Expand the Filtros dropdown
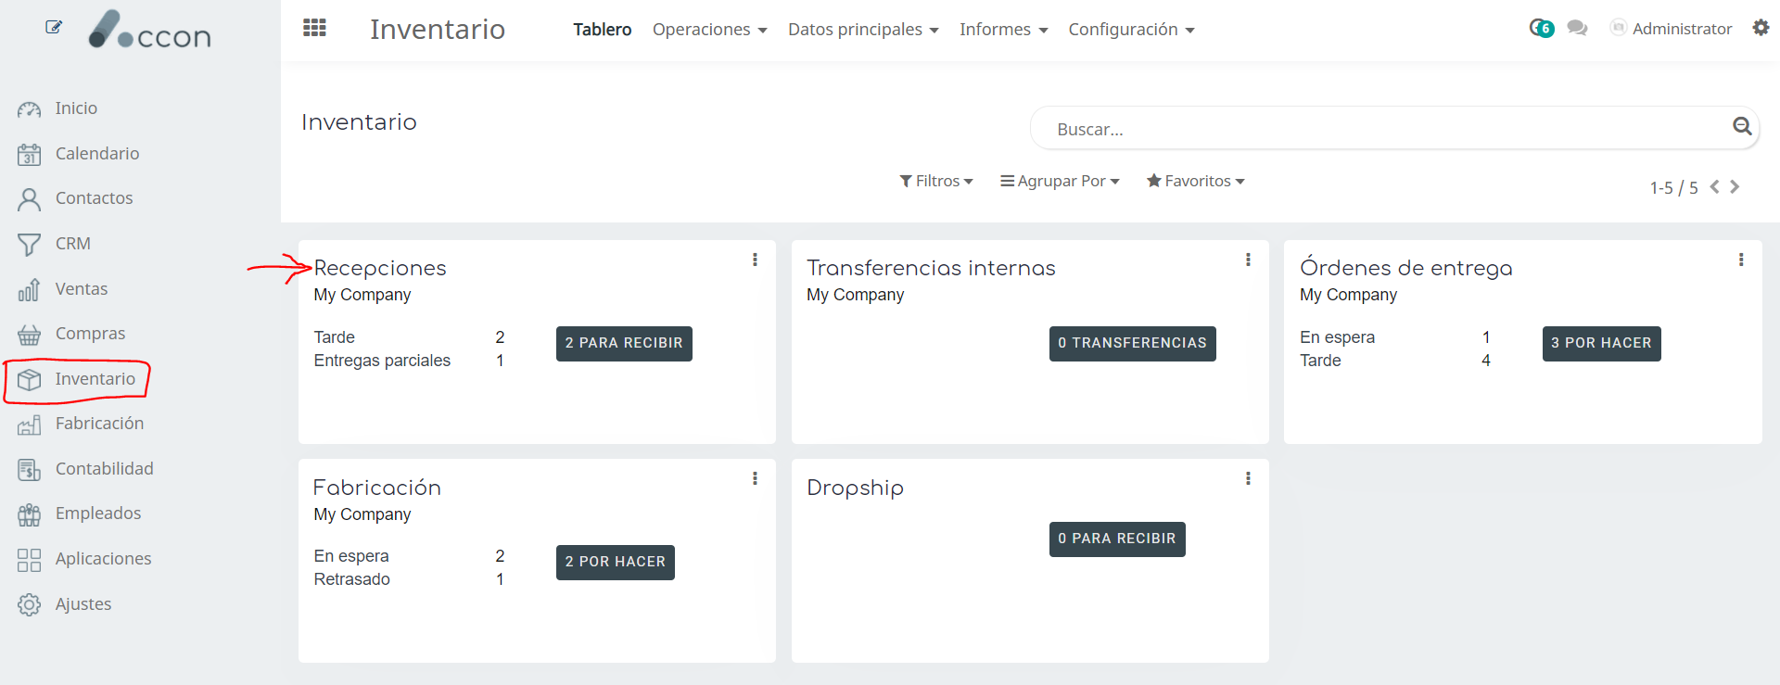Viewport: 1780px width, 685px height. pos(936,181)
